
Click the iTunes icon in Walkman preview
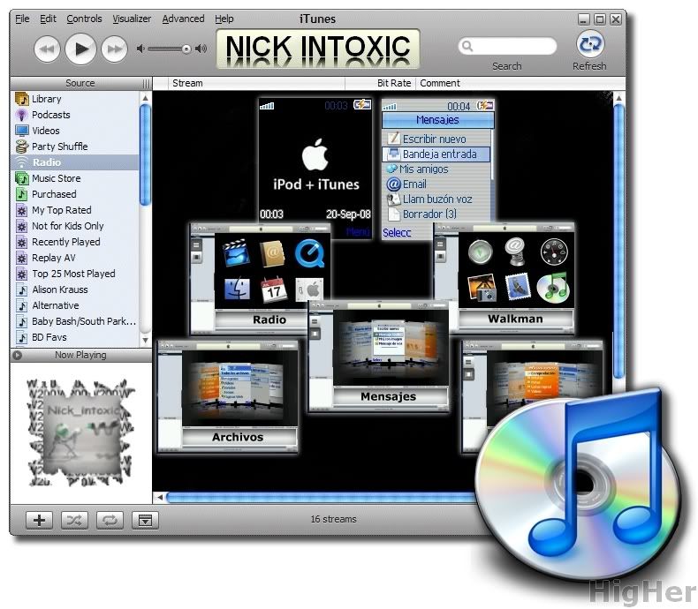[x=553, y=288]
